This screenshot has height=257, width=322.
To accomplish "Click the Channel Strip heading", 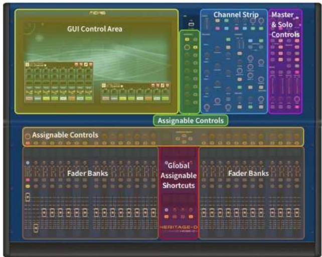I will pyautogui.click(x=236, y=15).
